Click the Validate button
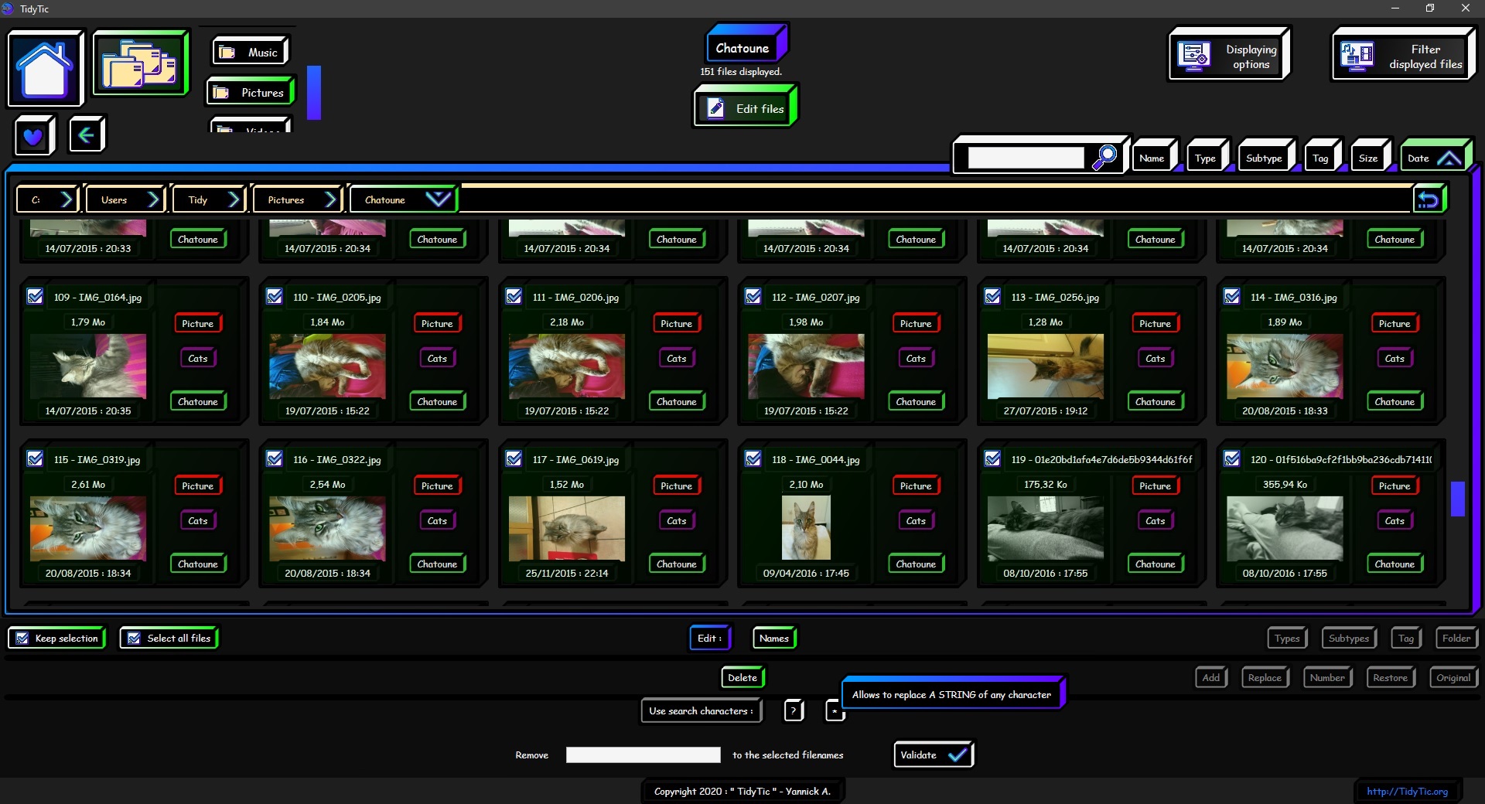This screenshot has height=804, width=1485. tap(933, 755)
